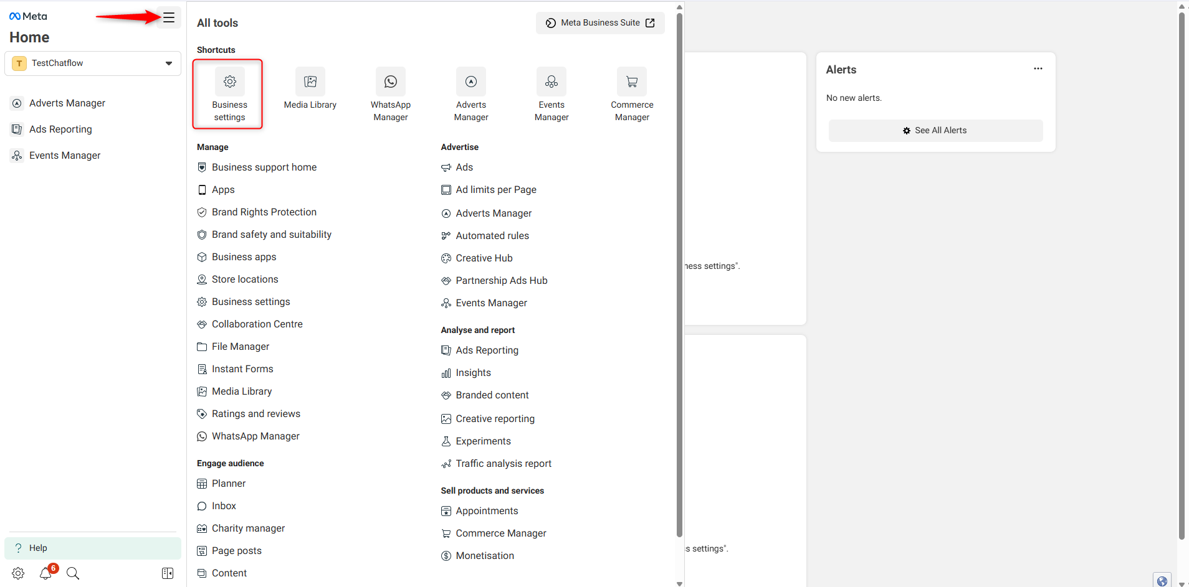Screen dimensions: 1189x587
Task: Open Creative reporting
Action: coord(488,419)
